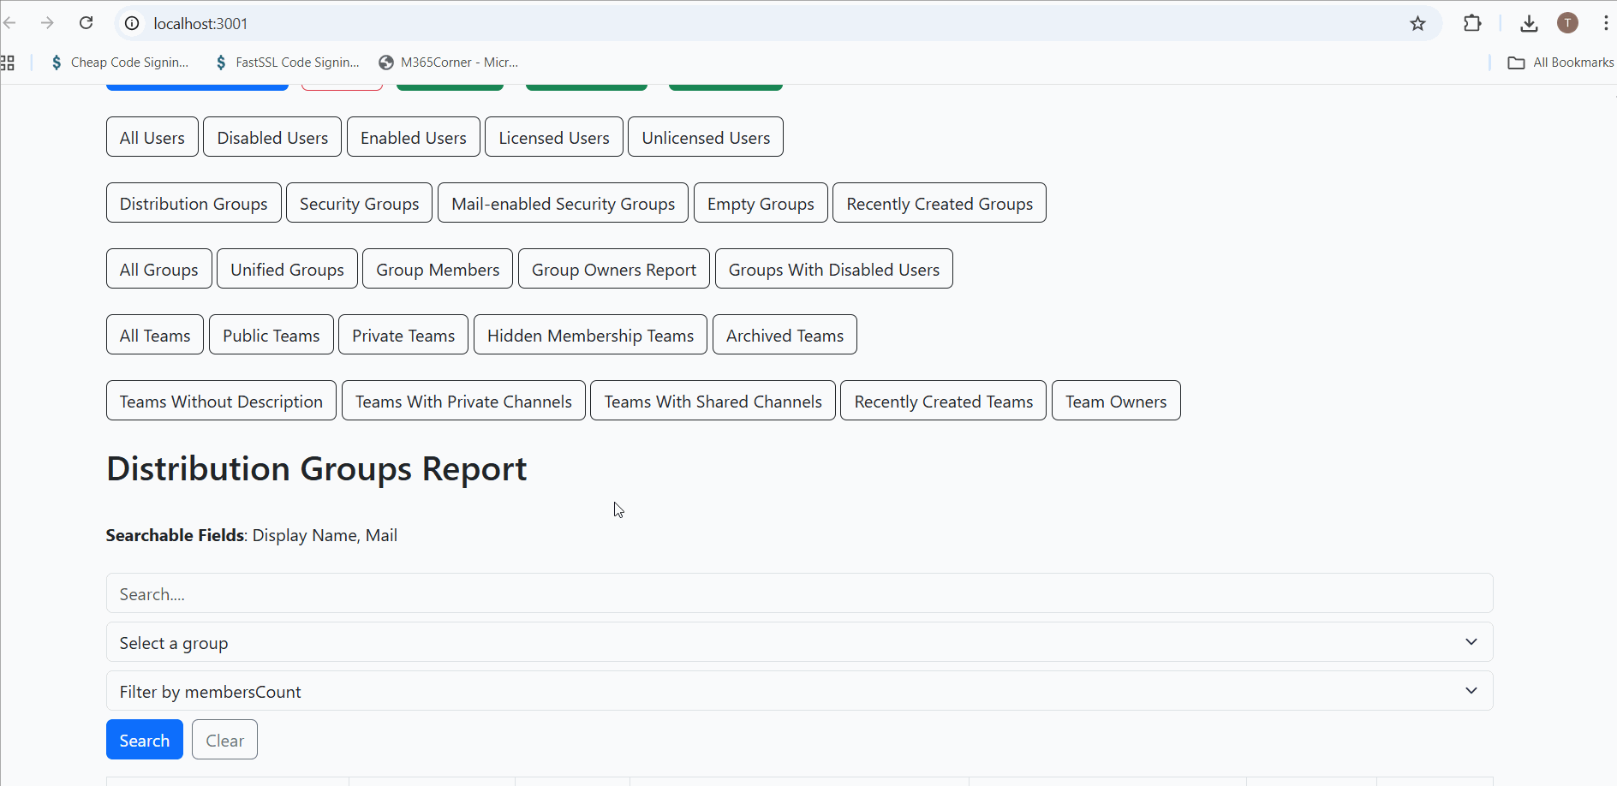Click the site information icon in the address bar
This screenshot has height=786, width=1617.
pos(132,23)
